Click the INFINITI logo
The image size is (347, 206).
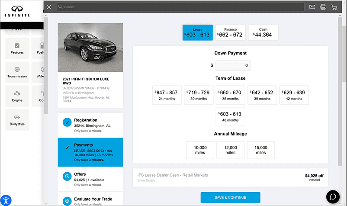point(17,11)
